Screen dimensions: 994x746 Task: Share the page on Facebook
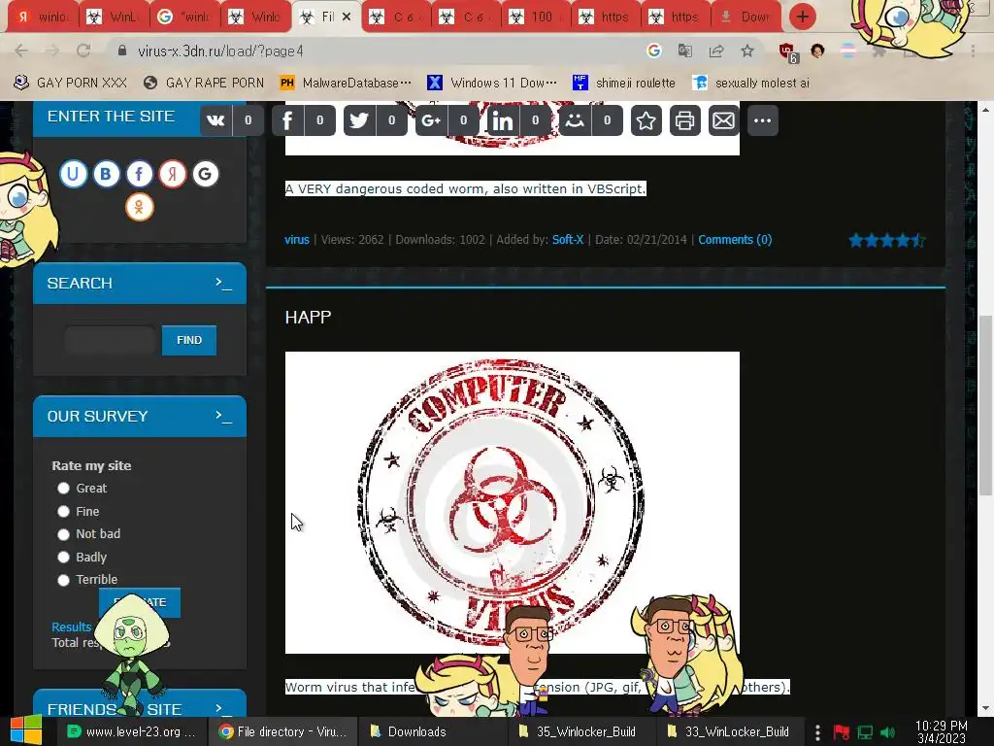click(287, 120)
